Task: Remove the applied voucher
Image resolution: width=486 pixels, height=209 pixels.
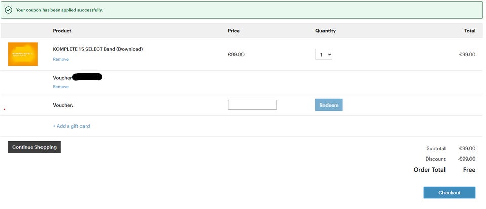Action: point(61,87)
